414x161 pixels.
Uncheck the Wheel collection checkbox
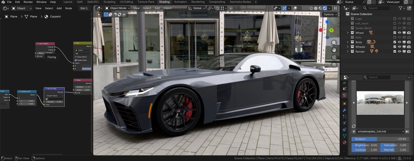click(395, 33)
